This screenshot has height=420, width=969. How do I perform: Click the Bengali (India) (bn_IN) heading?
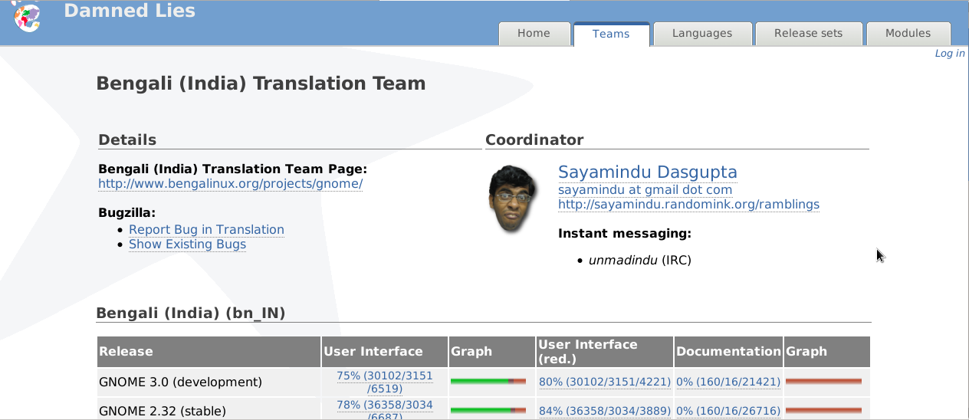tap(191, 313)
